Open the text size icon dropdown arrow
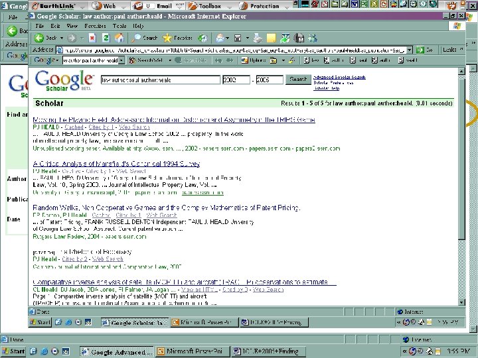478x358 pixels. pos(247,38)
